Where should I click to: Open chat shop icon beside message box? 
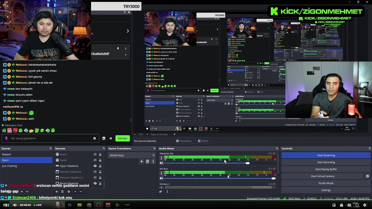point(104,138)
